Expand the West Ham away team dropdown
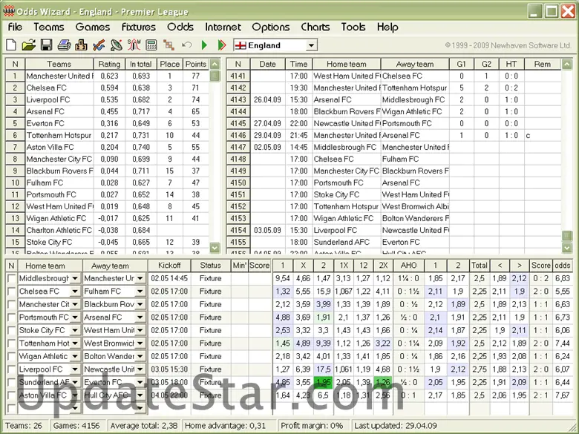The width and height of the screenshot is (579, 434). [x=140, y=330]
